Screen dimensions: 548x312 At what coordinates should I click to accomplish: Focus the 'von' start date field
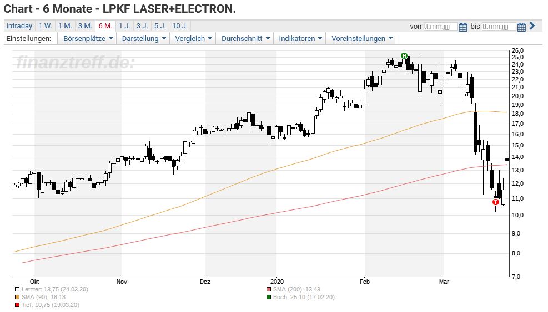click(440, 27)
